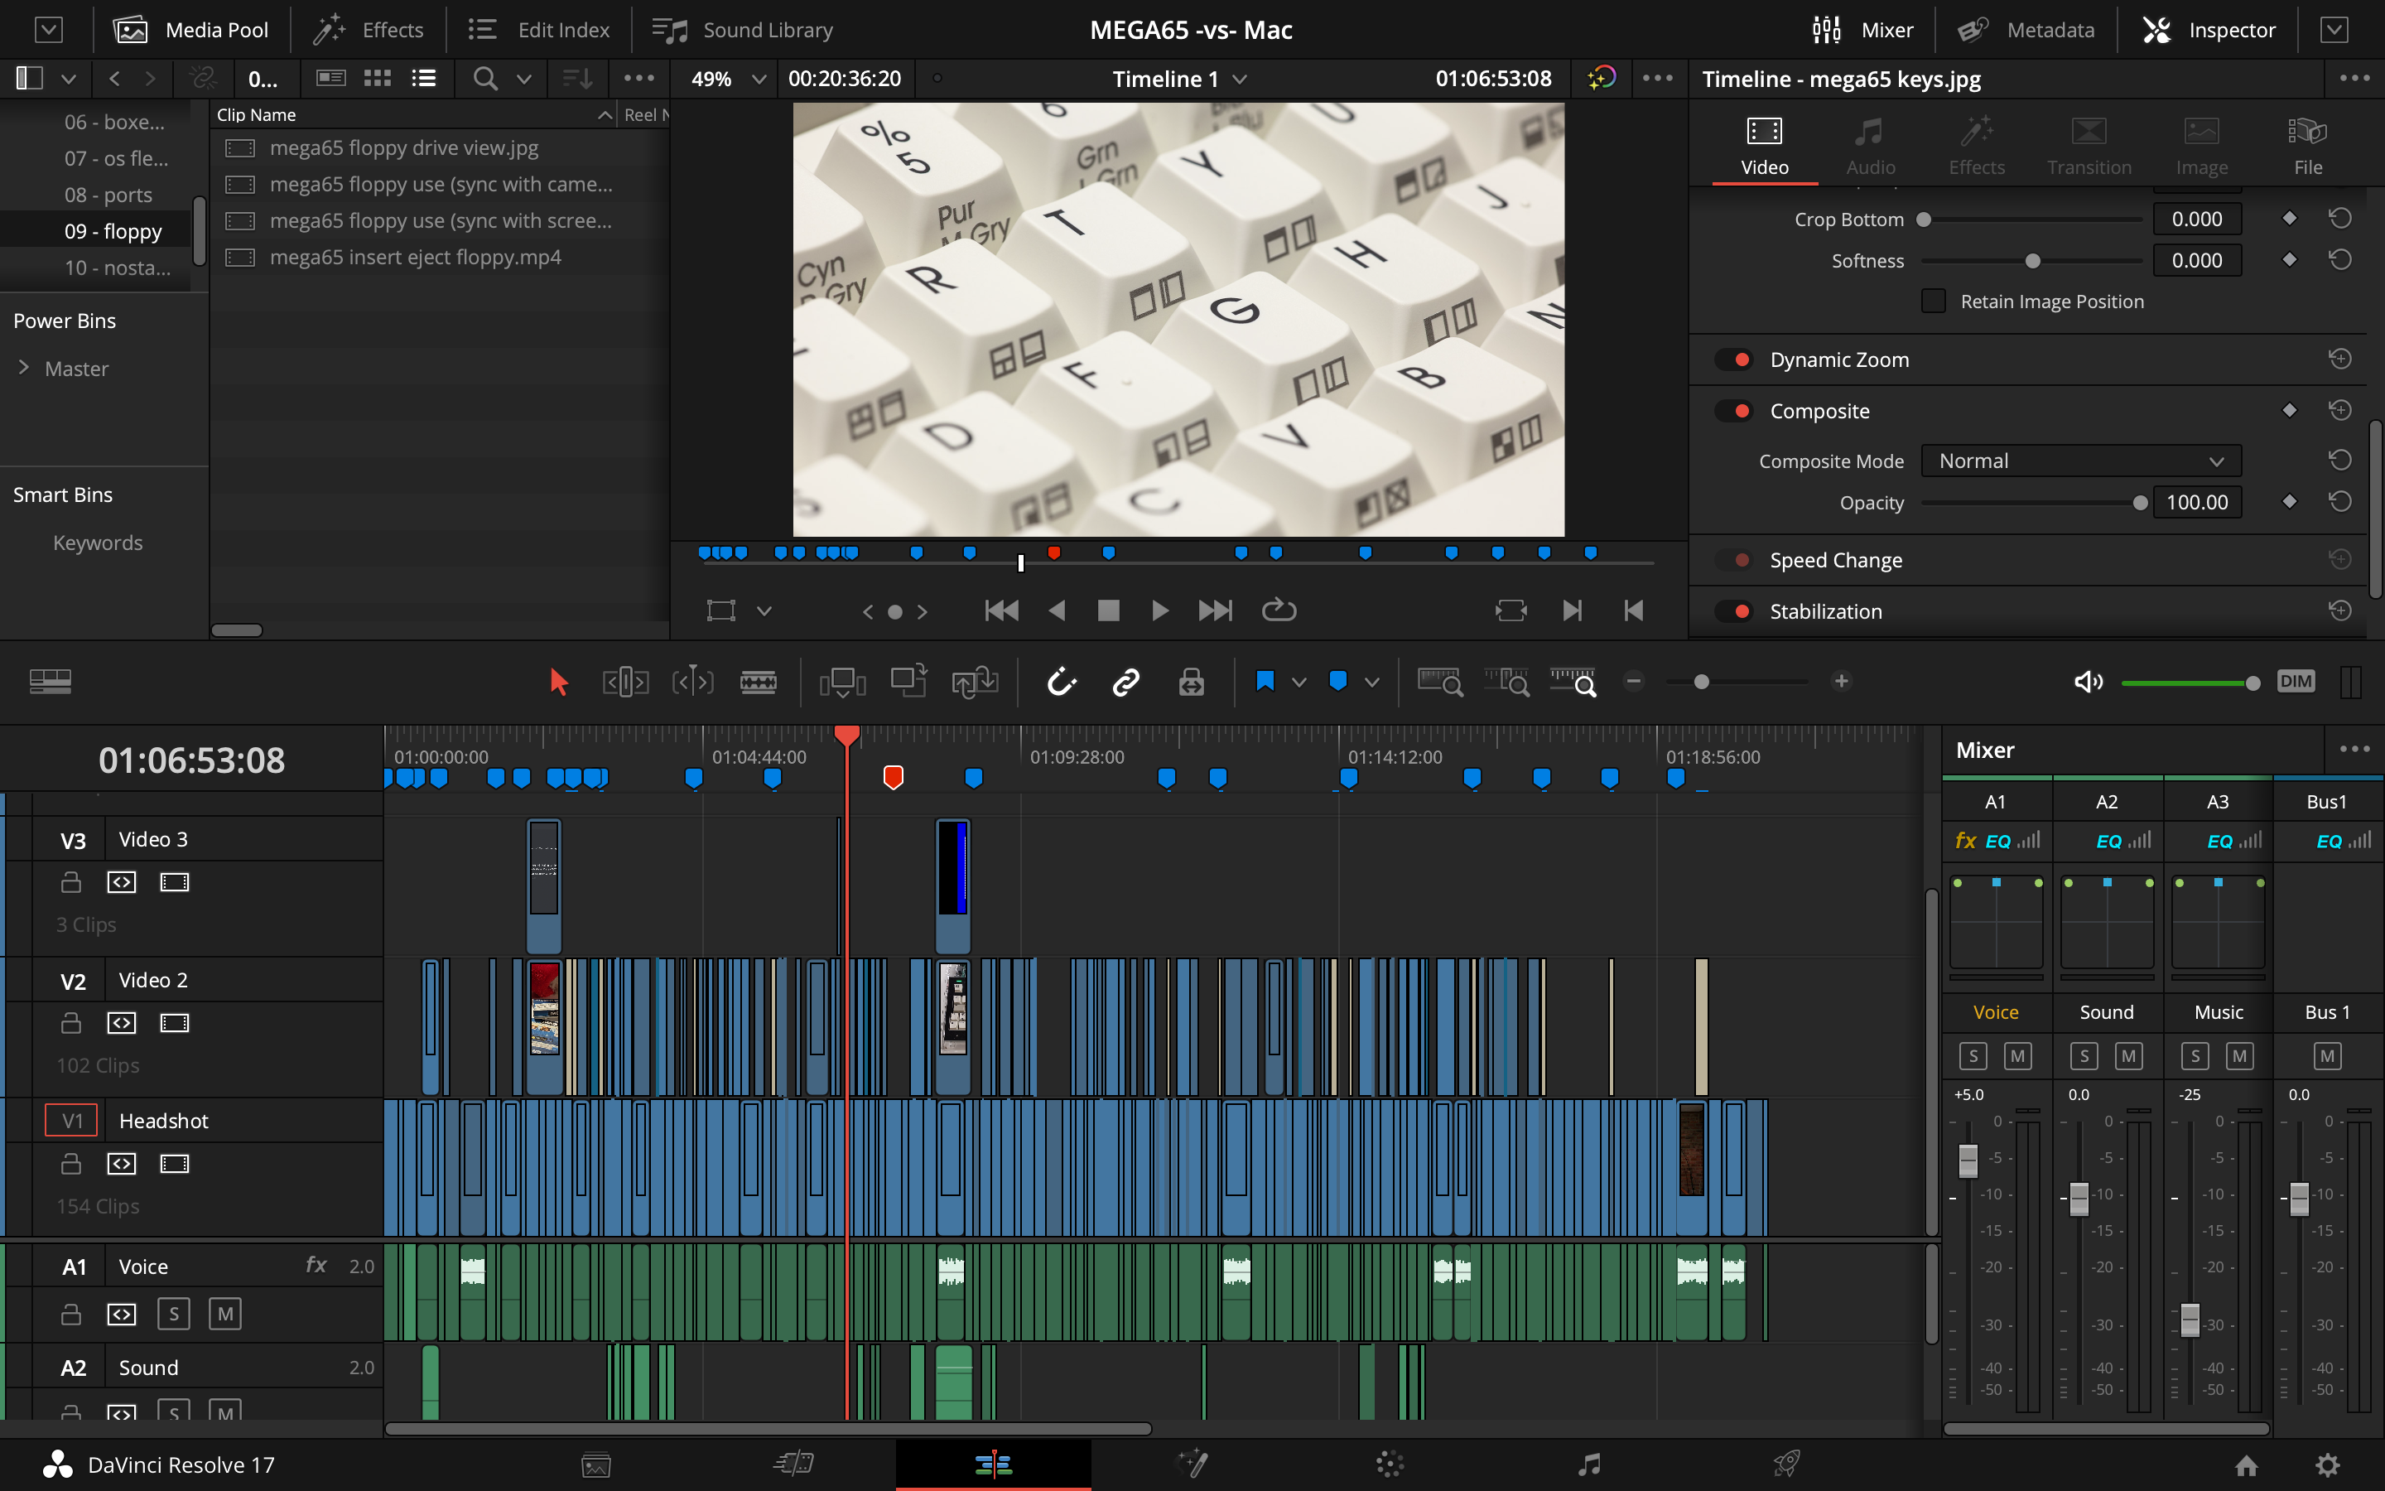Turn off the Stabilization toggle
Image resolution: width=2385 pixels, height=1491 pixels.
click(1735, 611)
